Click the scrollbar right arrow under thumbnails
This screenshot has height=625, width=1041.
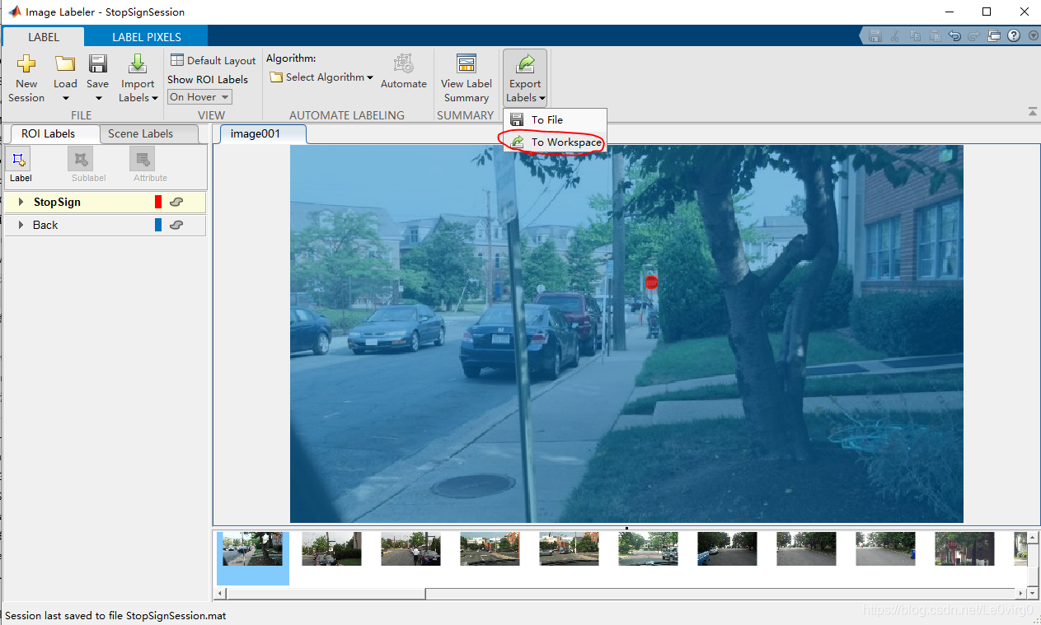pos(1021,593)
